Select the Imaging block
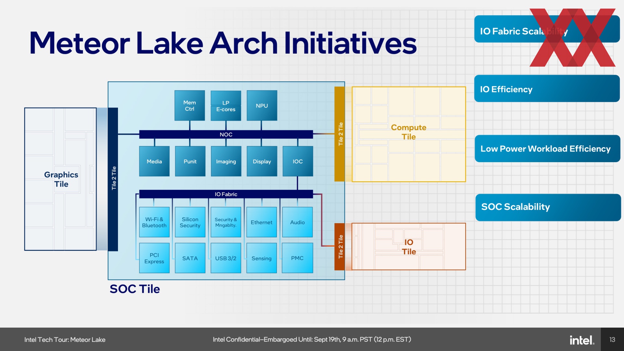The height and width of the screenshot is (351, 624). coord(226,161)
